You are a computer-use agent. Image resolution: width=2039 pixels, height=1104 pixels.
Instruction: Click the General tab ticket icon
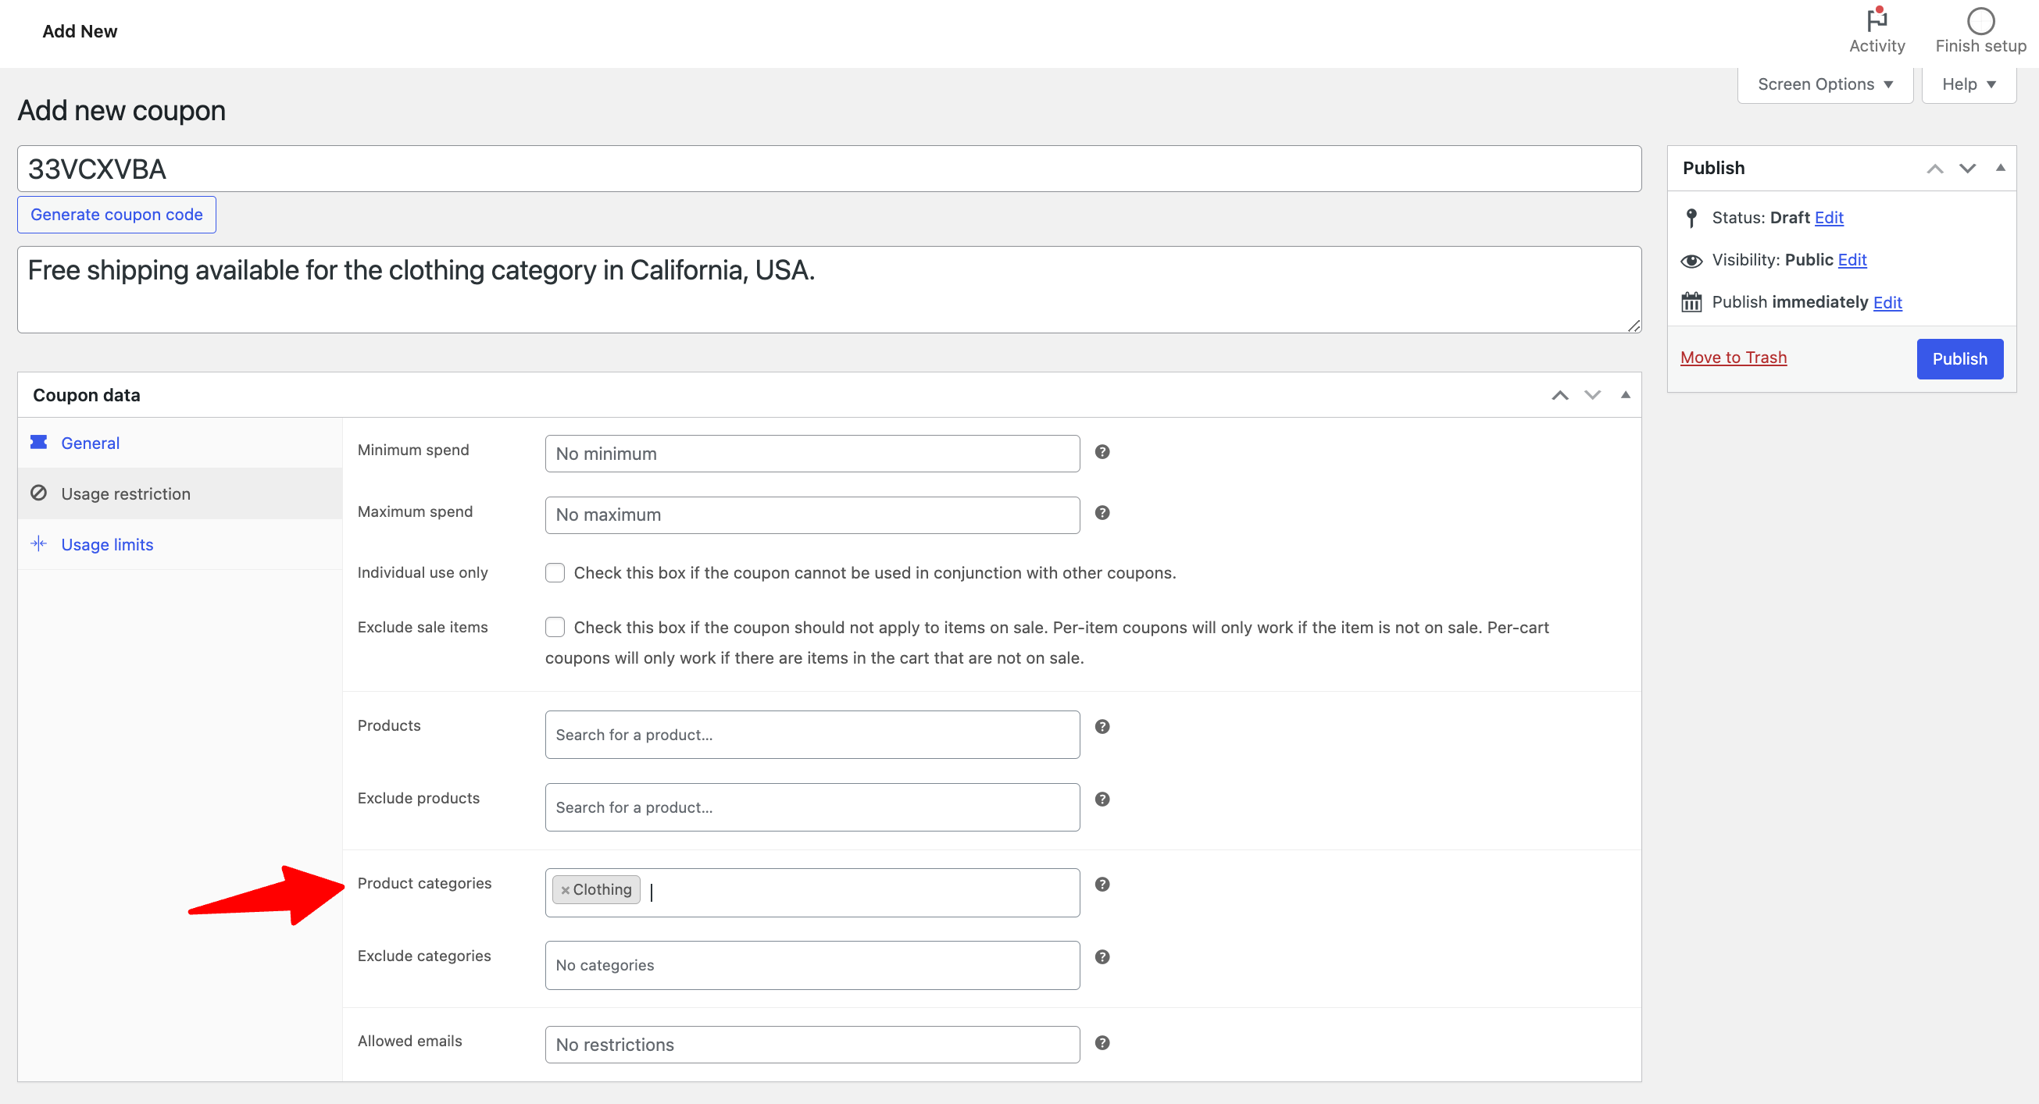(38, 442)
